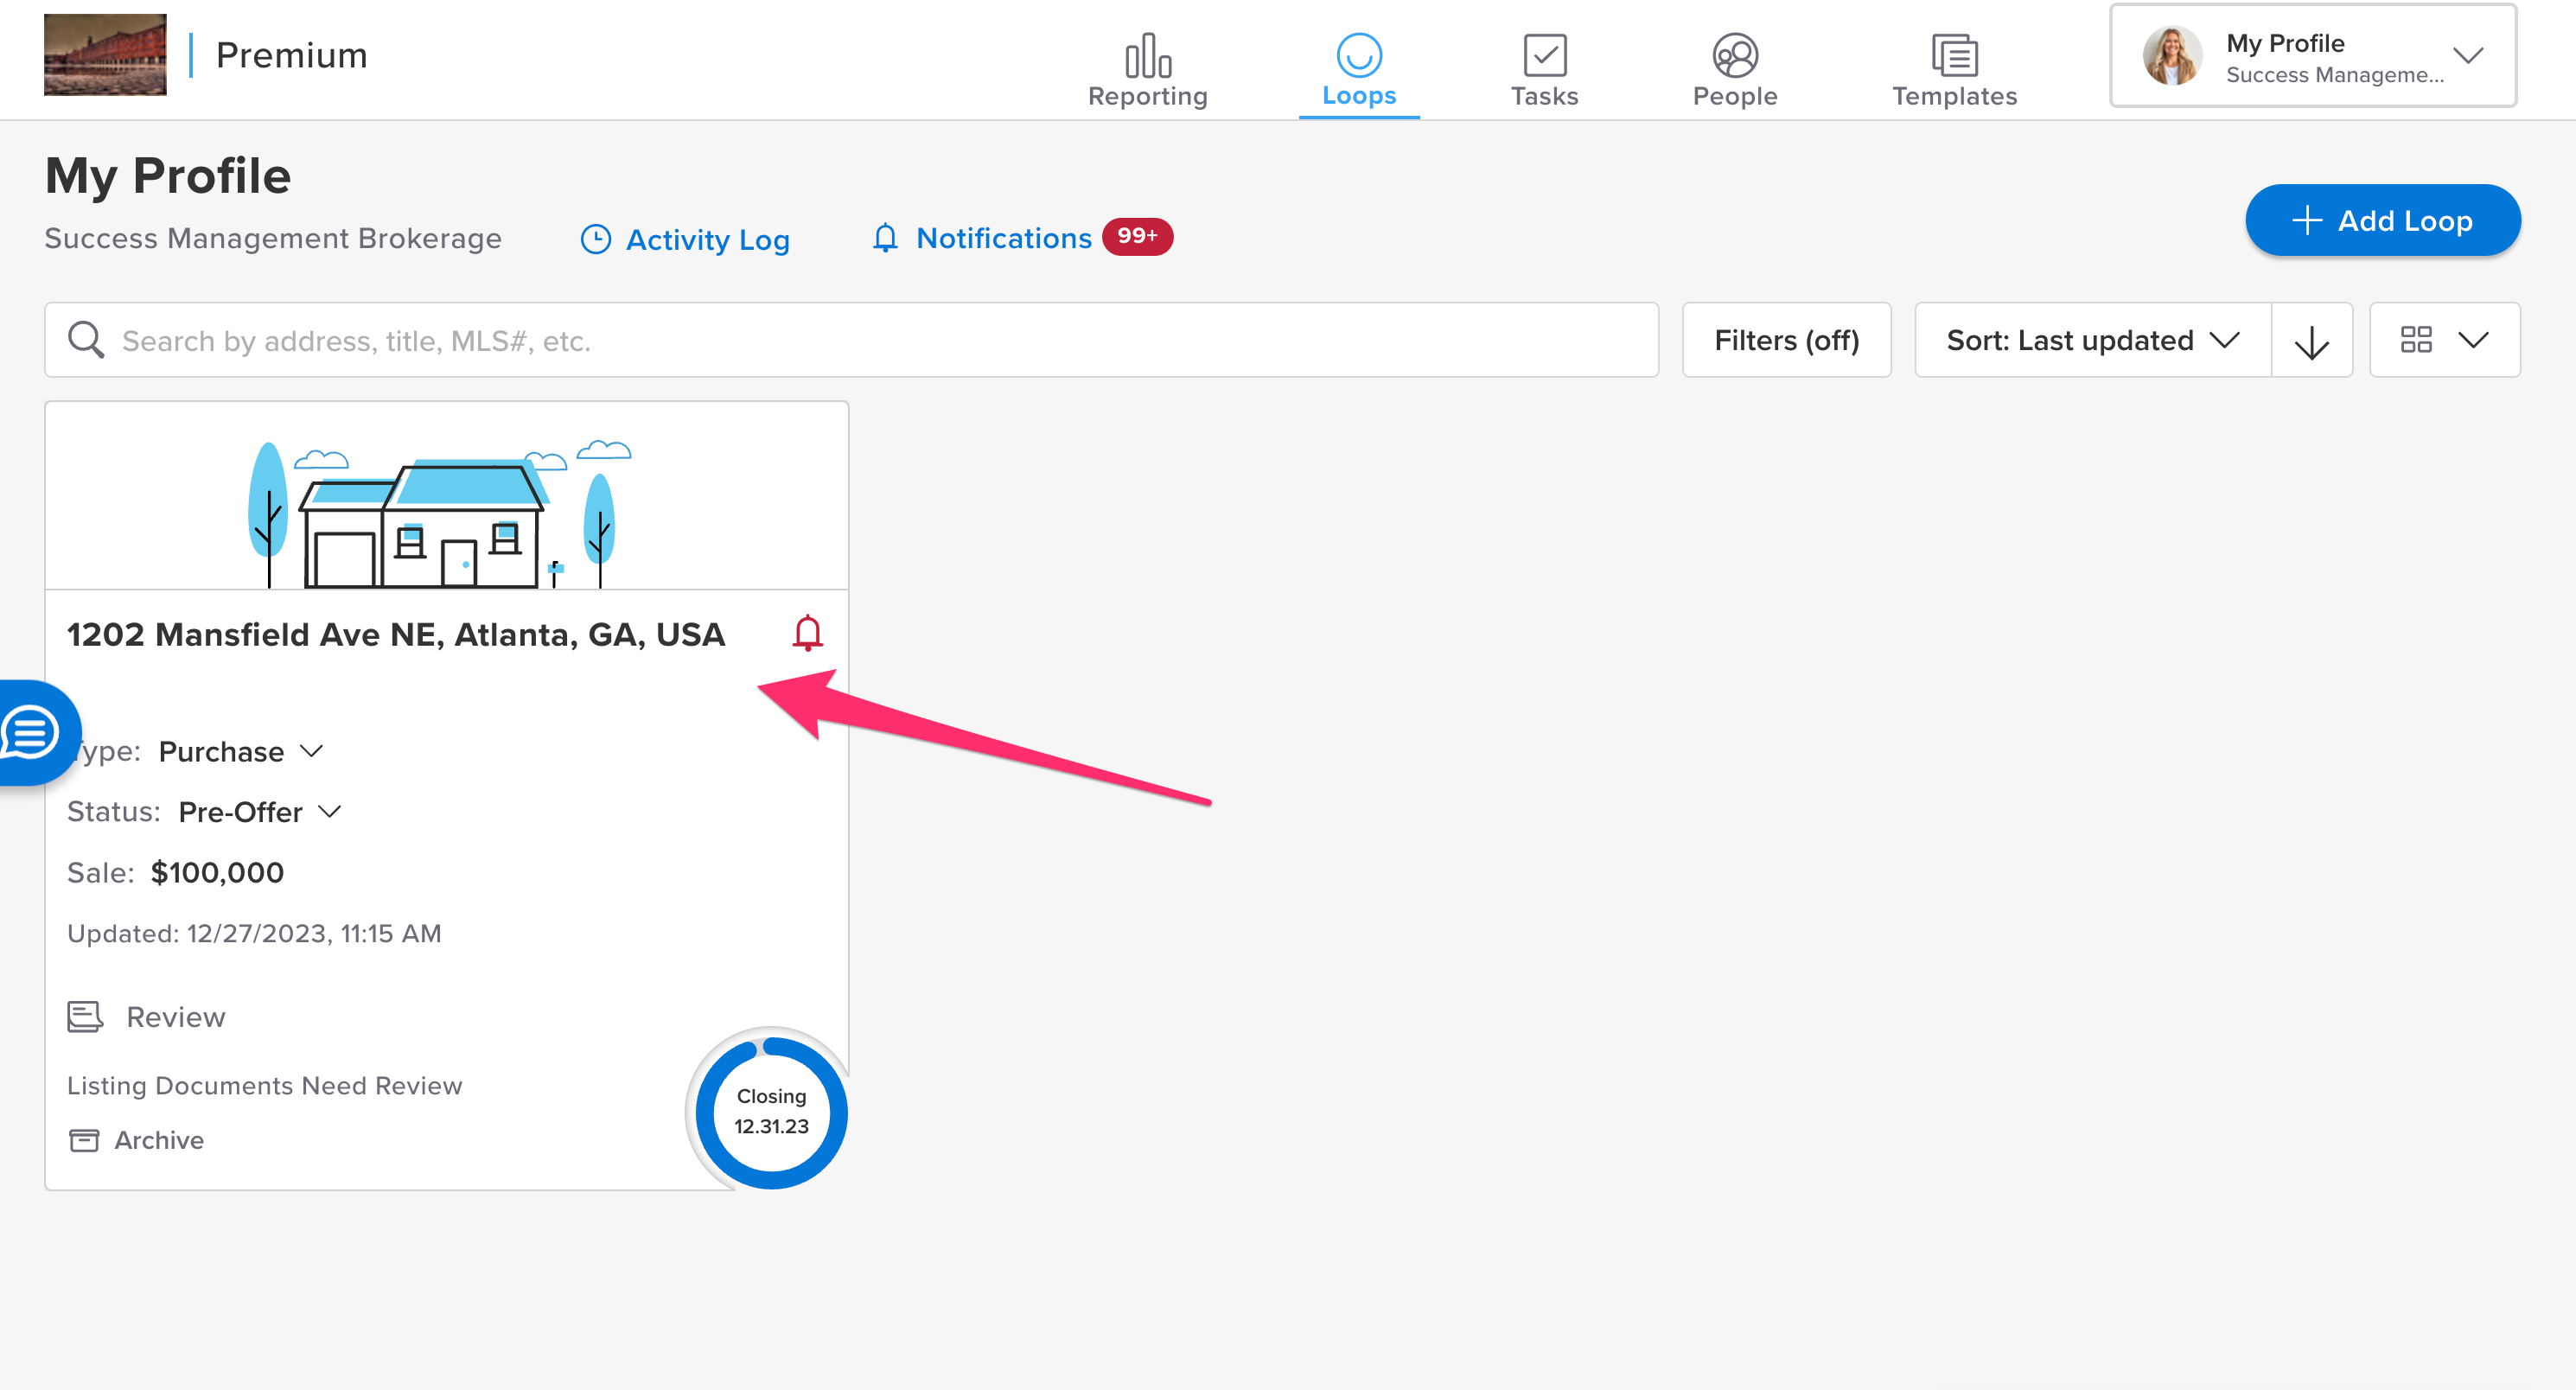2576x1390 pixels.
Task: Open the blue chat support bubble
Action: coord(32,733)
